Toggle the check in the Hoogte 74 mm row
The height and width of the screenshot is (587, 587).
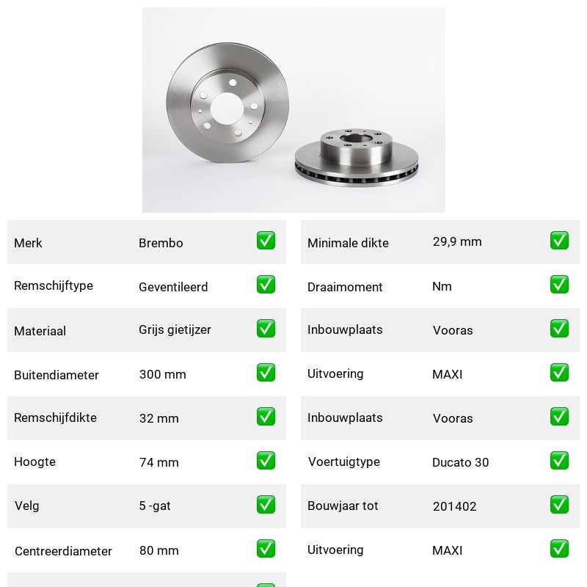coord(266,461)
